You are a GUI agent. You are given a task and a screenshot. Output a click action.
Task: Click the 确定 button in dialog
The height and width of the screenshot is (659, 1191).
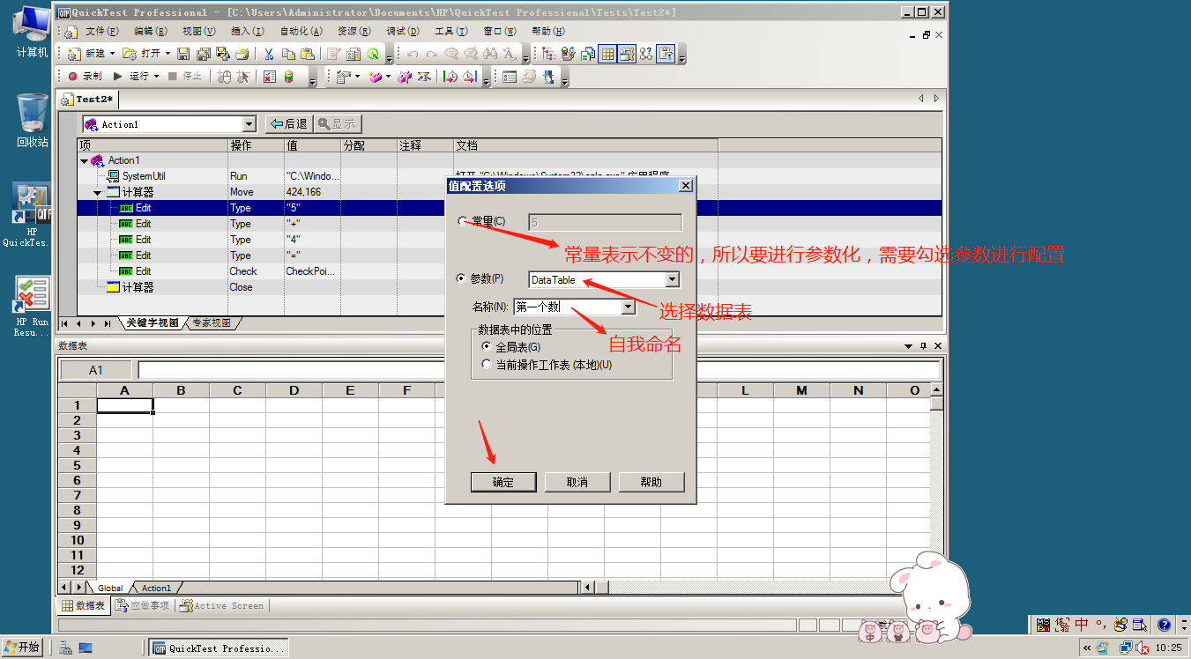point(502,482)
